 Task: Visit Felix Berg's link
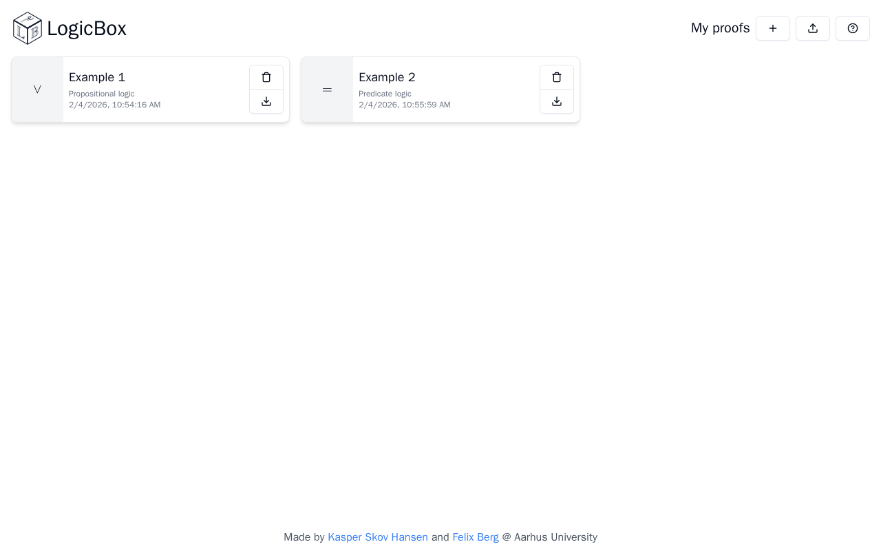[x=476, y=537]
